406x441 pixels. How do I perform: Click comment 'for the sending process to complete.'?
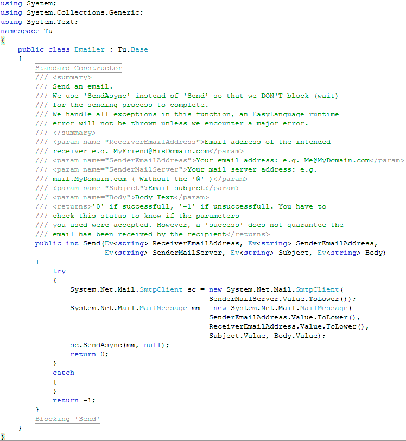click(x=122, y=105)
